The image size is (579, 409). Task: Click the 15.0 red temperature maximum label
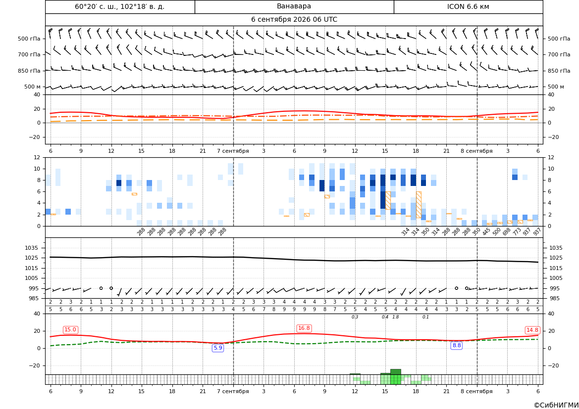pyautogui.click(x=70, y=330)
